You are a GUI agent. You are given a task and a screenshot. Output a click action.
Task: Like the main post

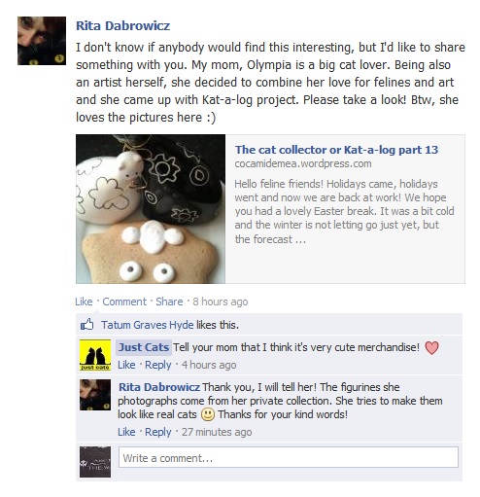click(84, 302)
